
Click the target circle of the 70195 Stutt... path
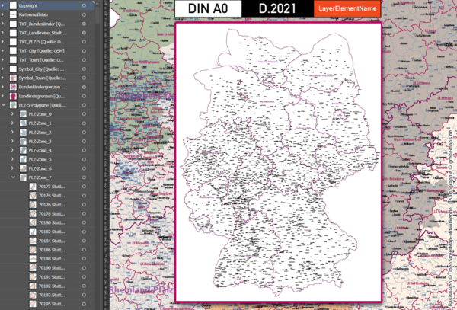(x=84, y=304)
